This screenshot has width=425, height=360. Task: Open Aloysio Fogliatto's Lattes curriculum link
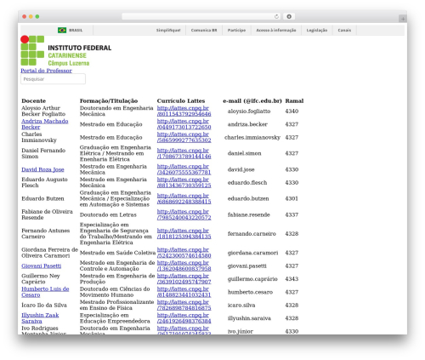tap(184, 111)
